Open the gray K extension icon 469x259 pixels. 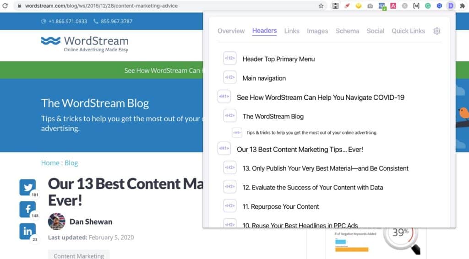405,5
